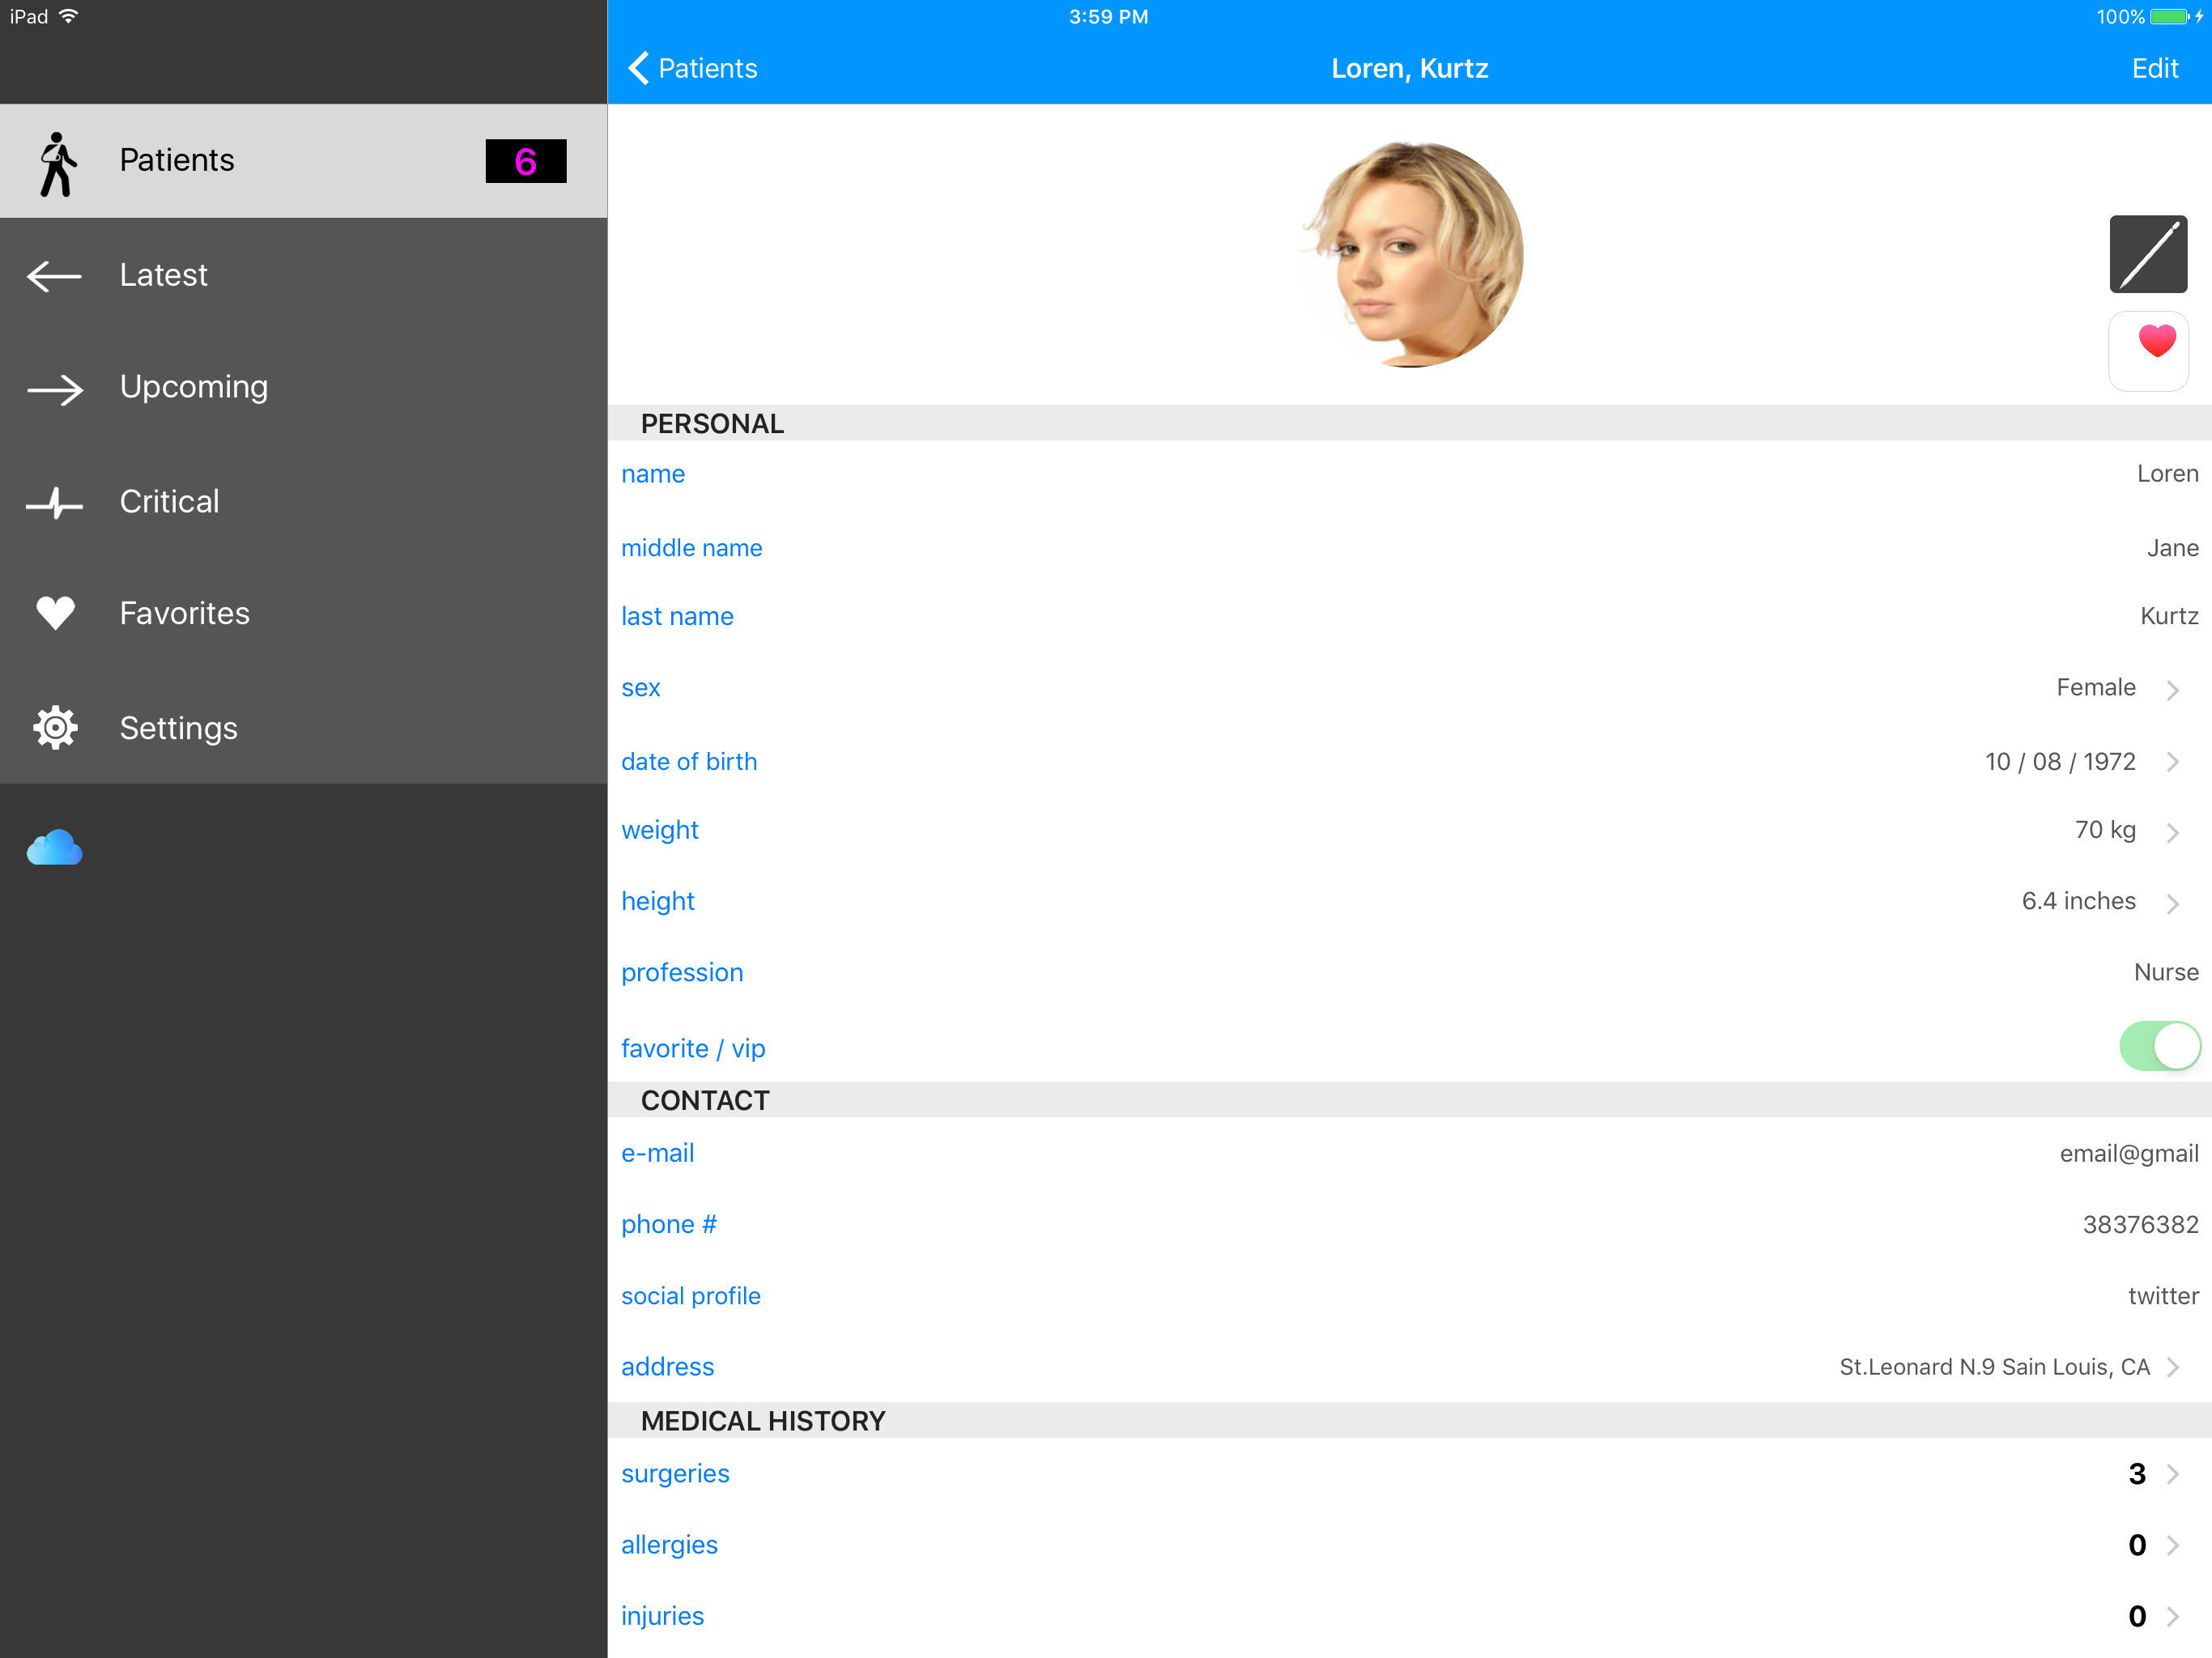Tap the 3:59 PM clock

[x=1108, y=17]
